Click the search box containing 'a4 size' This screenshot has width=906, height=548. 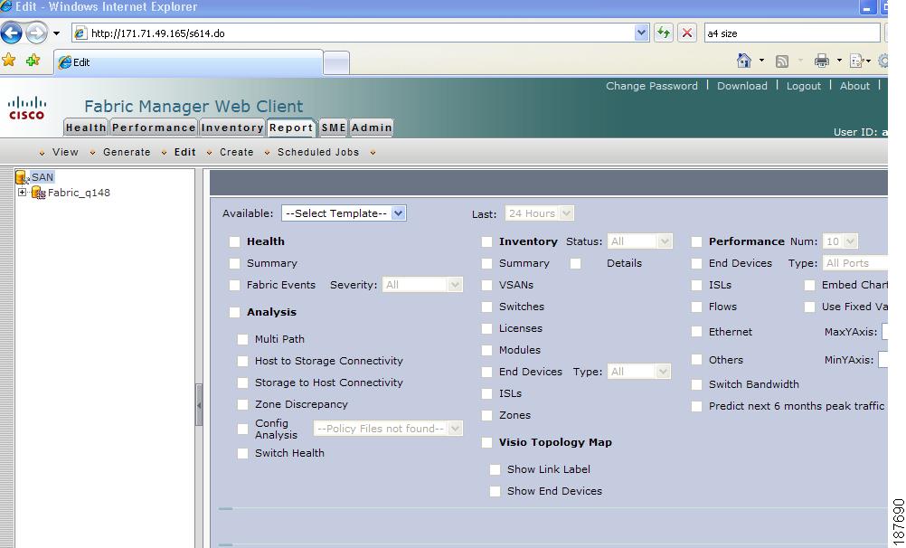791,33
